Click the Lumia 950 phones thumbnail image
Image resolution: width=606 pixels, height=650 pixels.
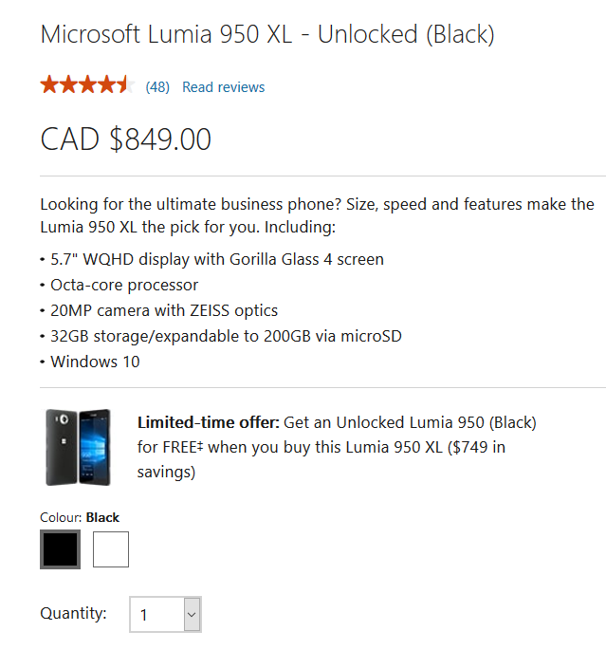(x=78, y=447)
